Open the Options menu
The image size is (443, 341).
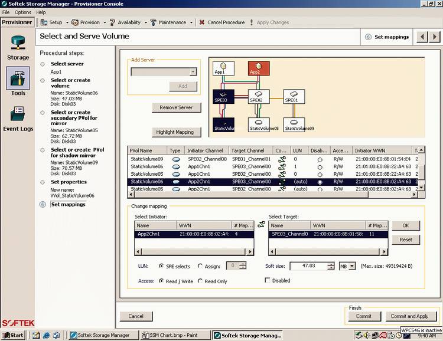click(x=23, y=12)
